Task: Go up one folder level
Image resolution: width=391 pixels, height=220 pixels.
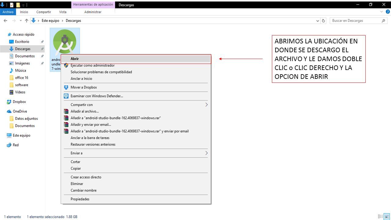Action: [27, 21]
